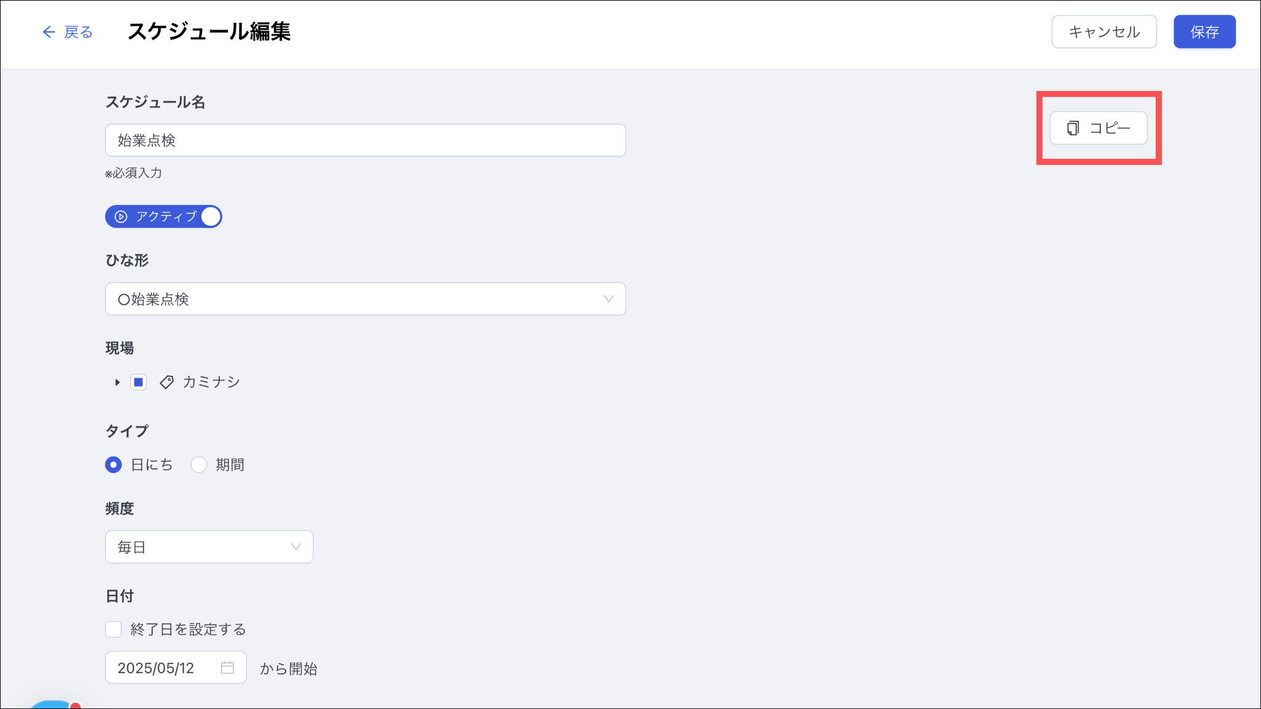Click the 保存 save button
This screenshot has height=709, width=1261.
point(1204,32)
